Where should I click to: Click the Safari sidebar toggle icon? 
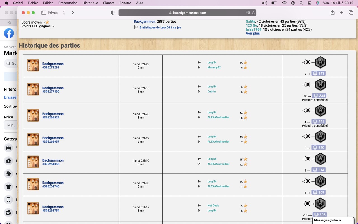pos(44,13)
